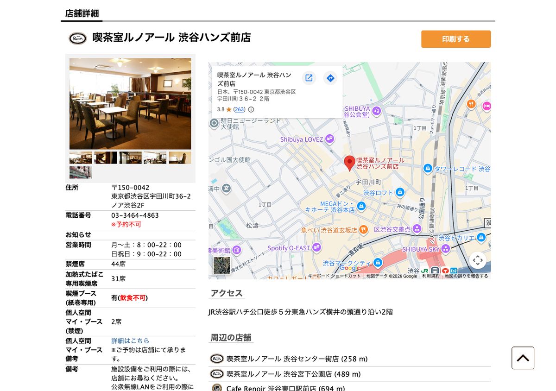The height and width of the screenshot is (391, 556).
Task: Open map in new window icon
Action: (x=309, y=78)
